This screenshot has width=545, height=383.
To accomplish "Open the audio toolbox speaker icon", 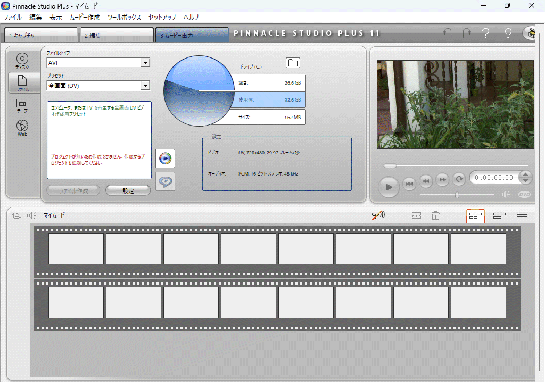I will point(31,215).
